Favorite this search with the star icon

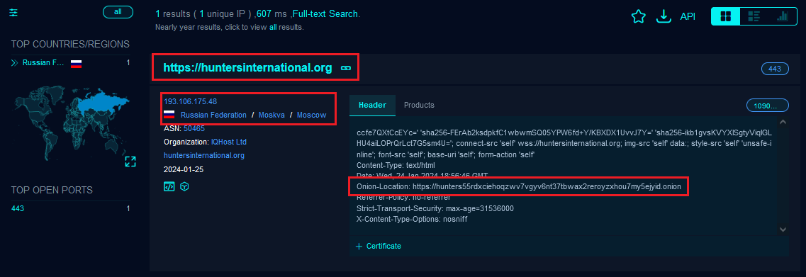click(639, 16)
